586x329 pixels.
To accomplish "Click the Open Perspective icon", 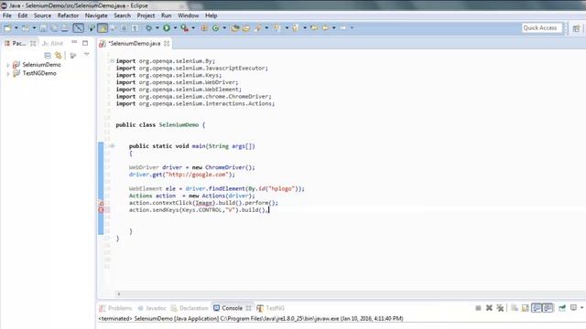I will tap(576, 28).
